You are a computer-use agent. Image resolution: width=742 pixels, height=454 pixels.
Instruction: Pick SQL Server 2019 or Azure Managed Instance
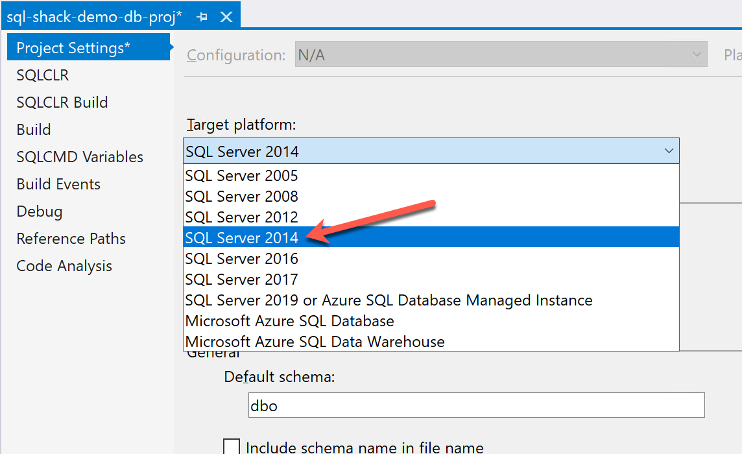[x=389, y=300]
